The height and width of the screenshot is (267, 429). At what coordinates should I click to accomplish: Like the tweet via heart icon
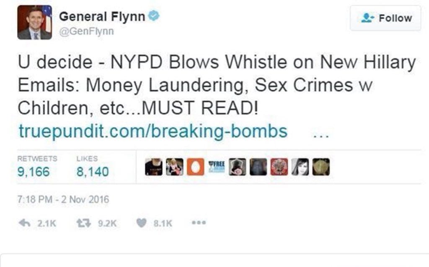click(142, 223)
